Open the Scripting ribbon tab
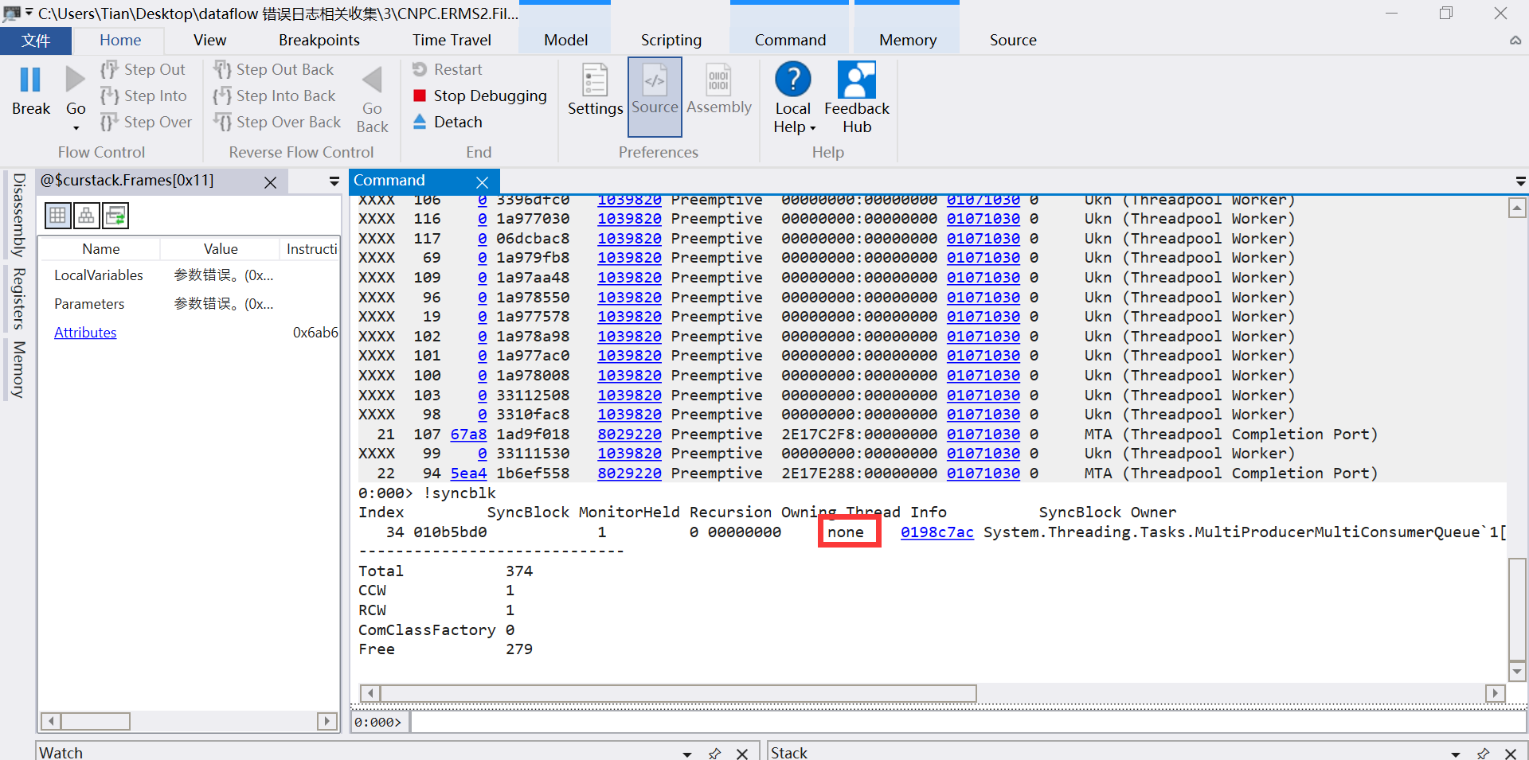Screen dimensions: 1529x760 671,41
